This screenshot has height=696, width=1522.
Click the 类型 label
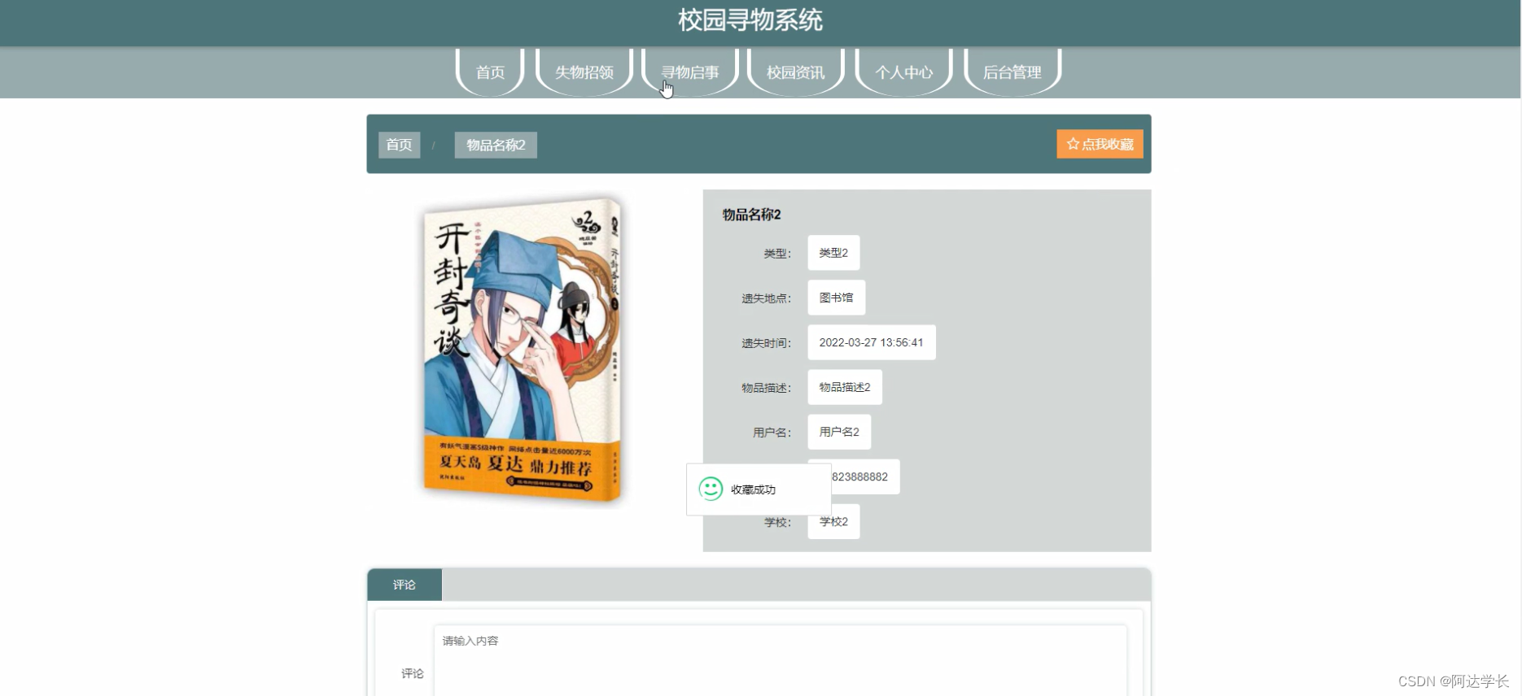(x=777, y=254)
